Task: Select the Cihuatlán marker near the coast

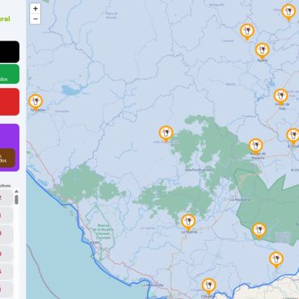Action: [x=208, y=286]
